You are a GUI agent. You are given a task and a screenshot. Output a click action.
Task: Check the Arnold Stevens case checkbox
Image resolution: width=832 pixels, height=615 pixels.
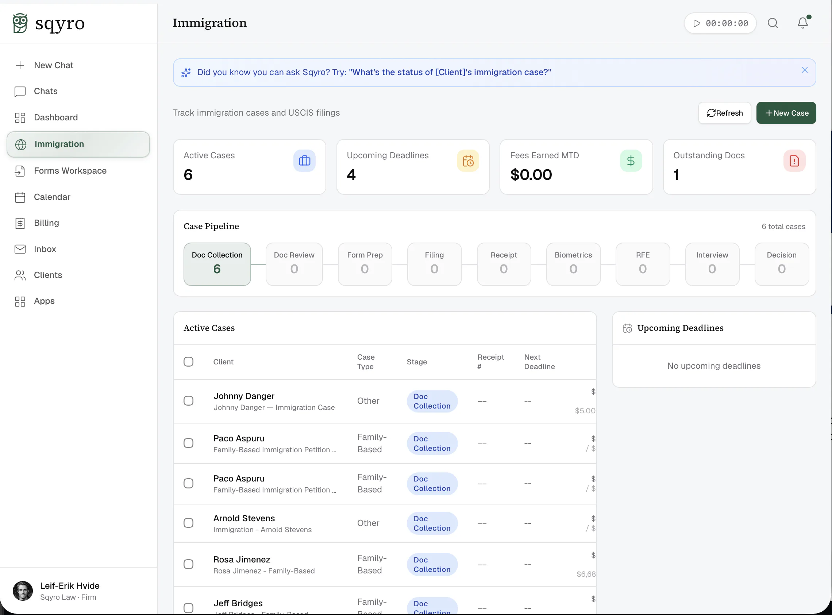[x=188, y=523]
